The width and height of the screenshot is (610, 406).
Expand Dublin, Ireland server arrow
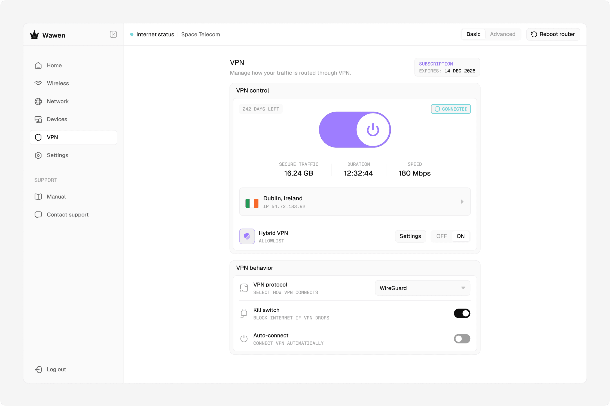tap(462, 202)
